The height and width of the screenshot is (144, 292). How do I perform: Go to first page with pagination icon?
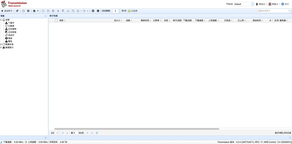[63, 133]
